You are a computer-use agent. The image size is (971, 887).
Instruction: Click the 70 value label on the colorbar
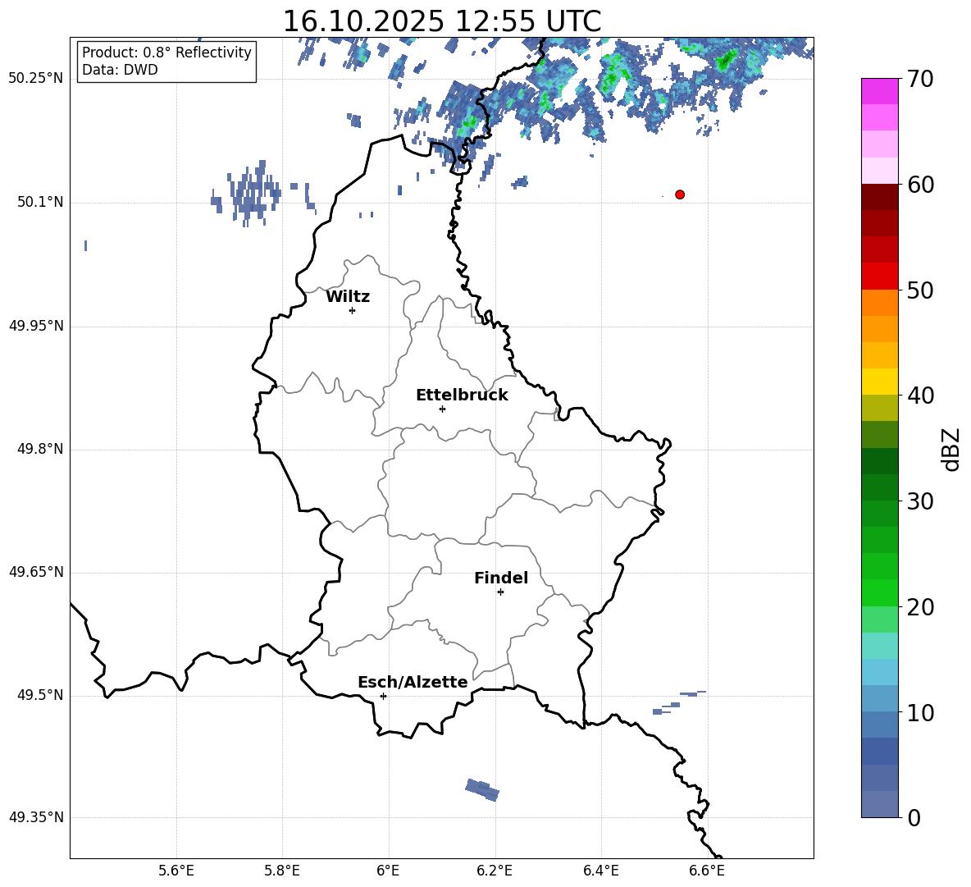pyautogui.click(x=922, y=80)
